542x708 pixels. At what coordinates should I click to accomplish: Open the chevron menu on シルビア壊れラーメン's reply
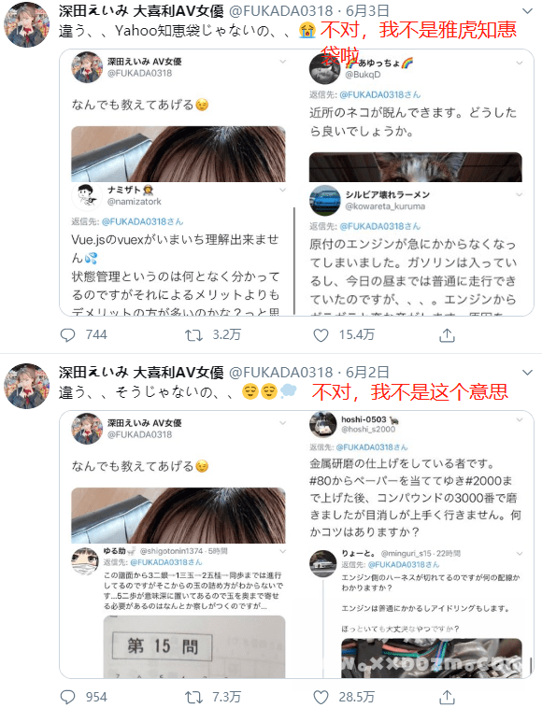(x=520, y=194)
